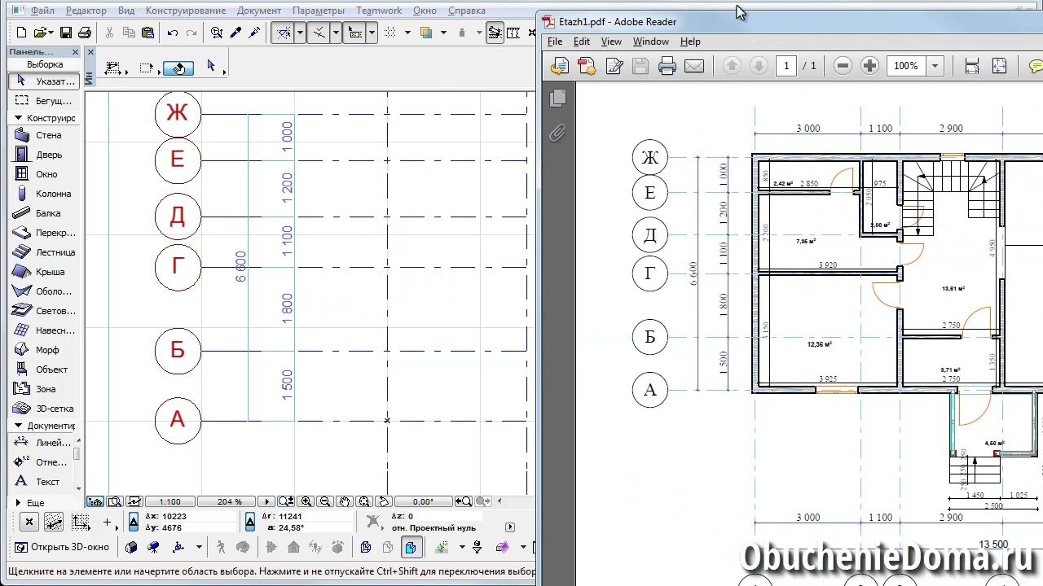Open the Teamwork menu
The width and height of the screenshot is (1043, 586).
point(379,11)
